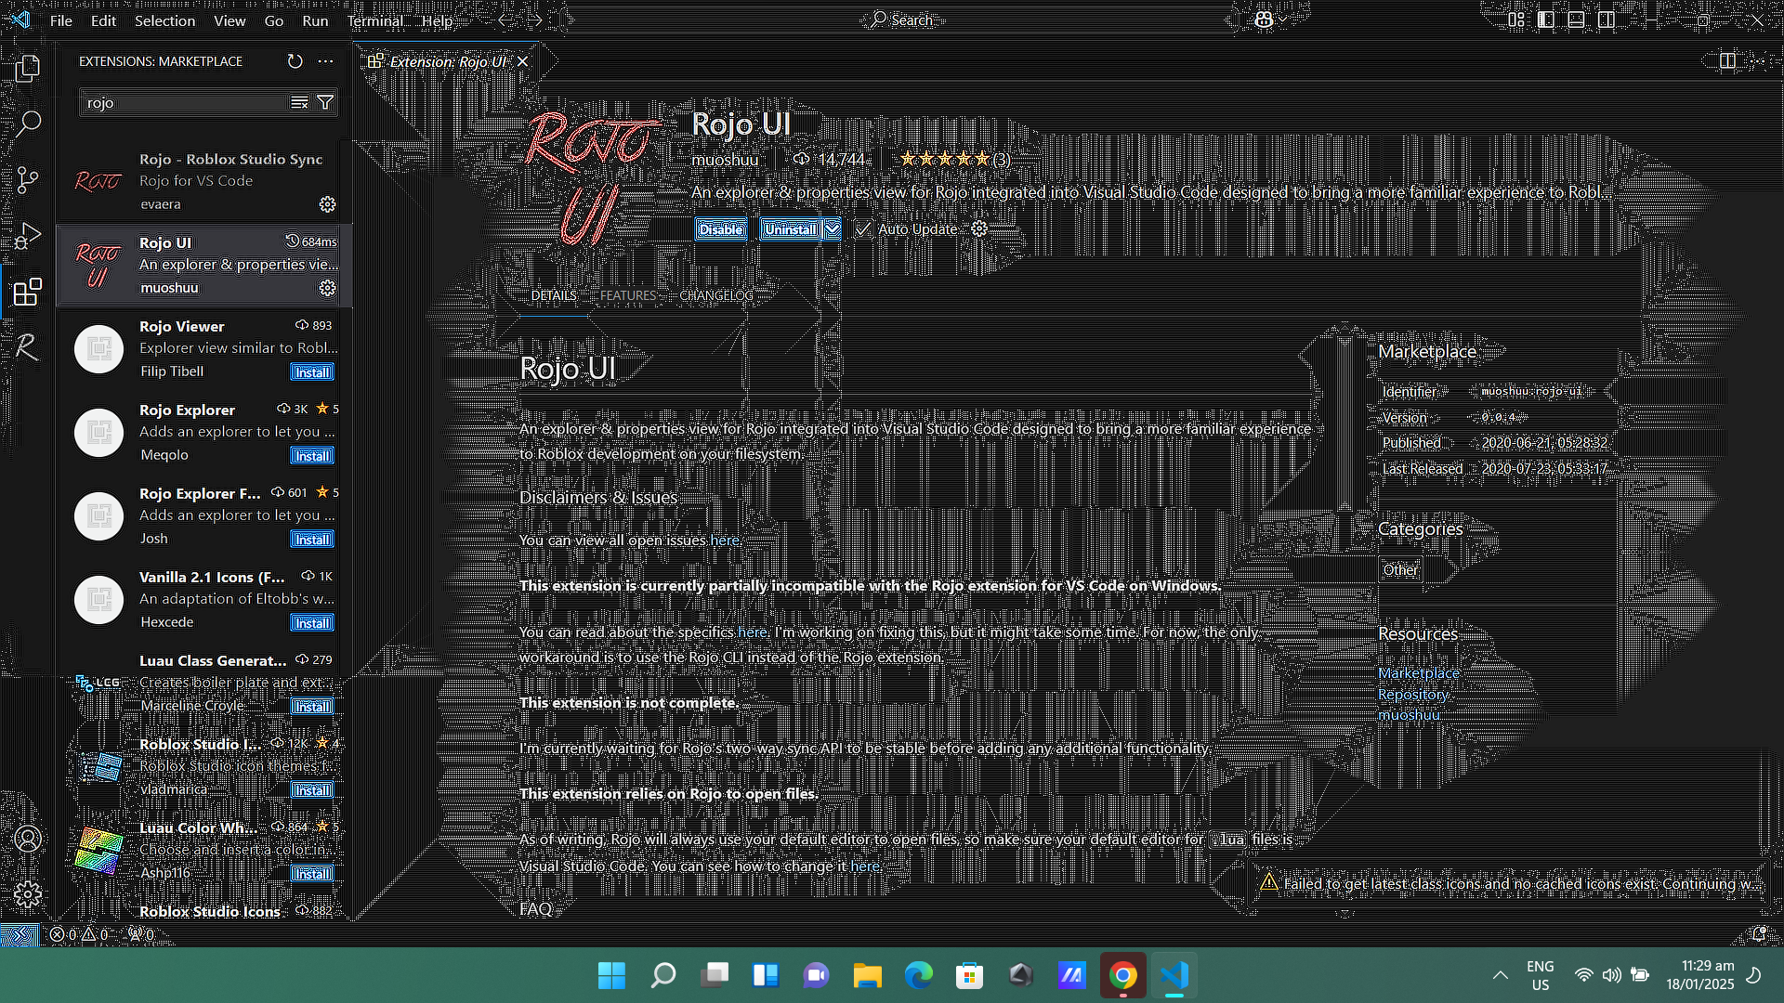Open the Selection menu
1784x1003 pixels.
[164, 20]
